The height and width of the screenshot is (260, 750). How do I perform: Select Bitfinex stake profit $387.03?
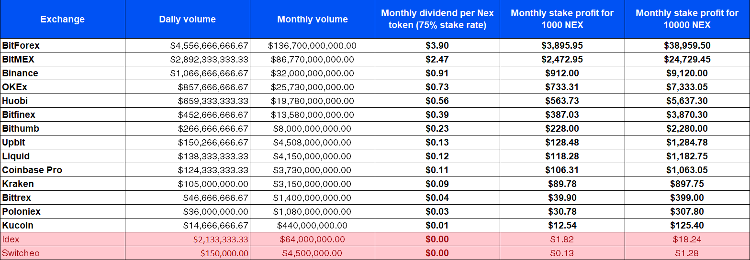click(x=562, y=115)
